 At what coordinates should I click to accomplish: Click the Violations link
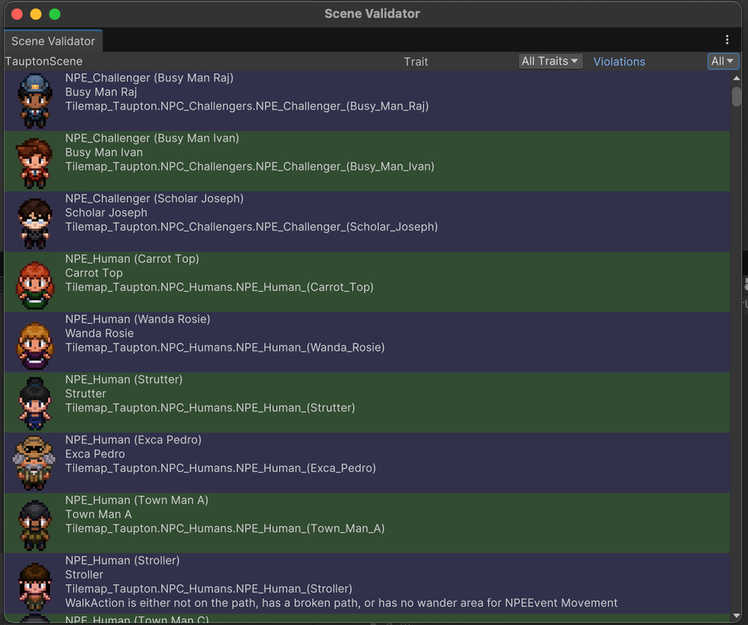618,62
